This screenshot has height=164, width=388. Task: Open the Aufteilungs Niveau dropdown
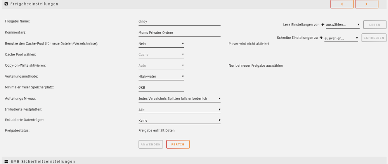point(179,98)
